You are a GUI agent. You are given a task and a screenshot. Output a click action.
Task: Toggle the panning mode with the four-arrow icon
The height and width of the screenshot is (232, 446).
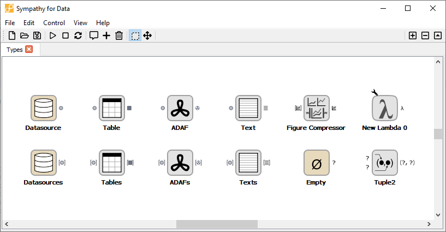tap(147, 35)
